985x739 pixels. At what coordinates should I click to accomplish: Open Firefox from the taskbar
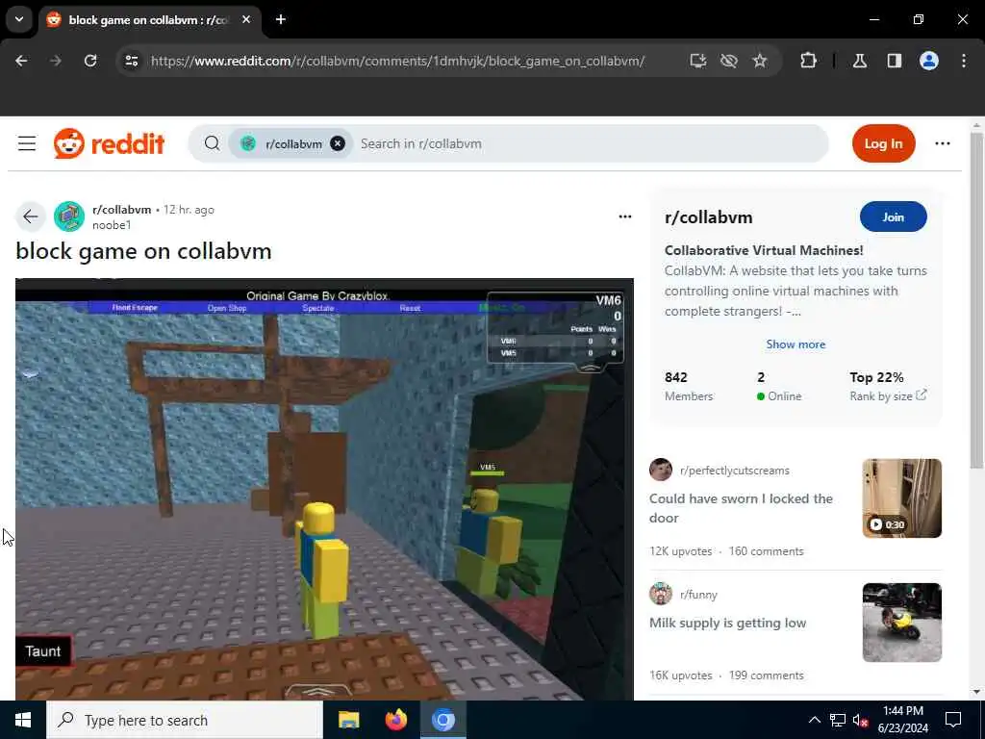tap(395, 720)
